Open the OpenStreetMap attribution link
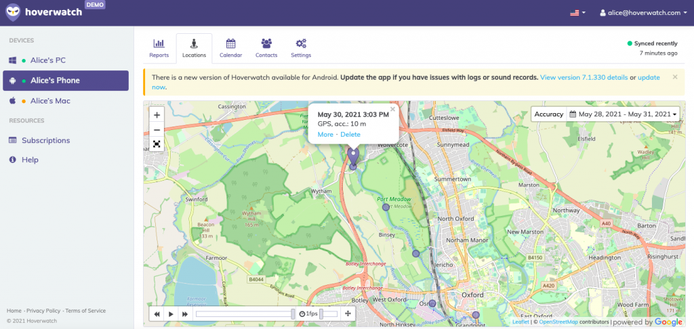694x329 pixels. (x=558, y=322)
